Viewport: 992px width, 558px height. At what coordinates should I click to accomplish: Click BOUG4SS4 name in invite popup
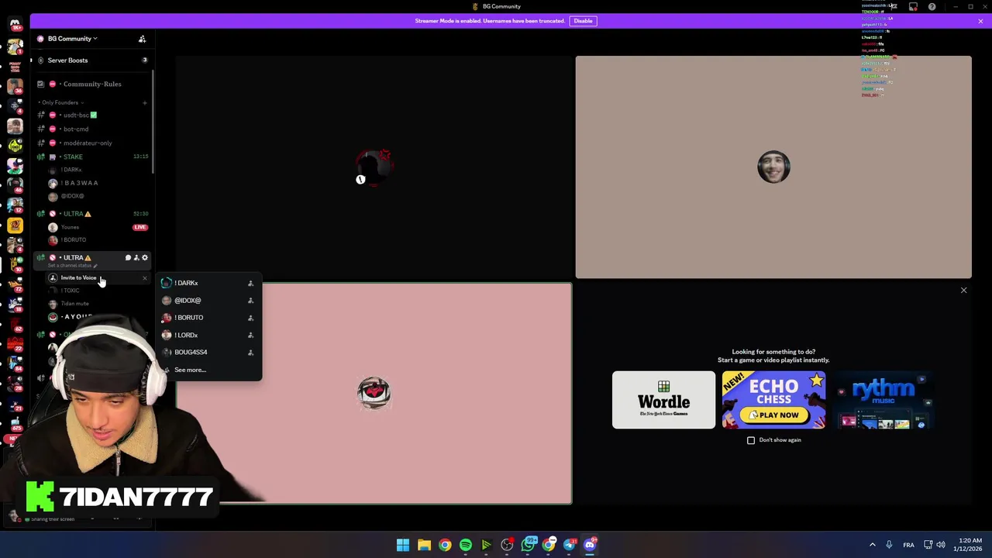coord(191,353)
